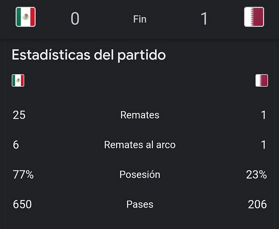Click Qatar's Remates value of 1
This screenshot has height=229, width=279.
264,115
